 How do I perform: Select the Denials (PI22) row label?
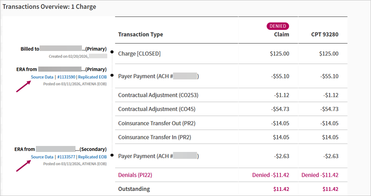click(x=135, y=175)
